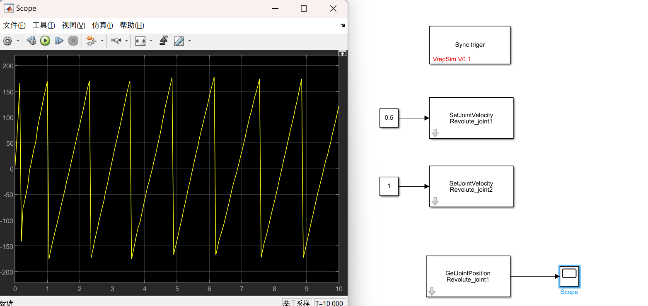Run the simulation with the green play button
This screenshot has width=648, height=306.
45,41
